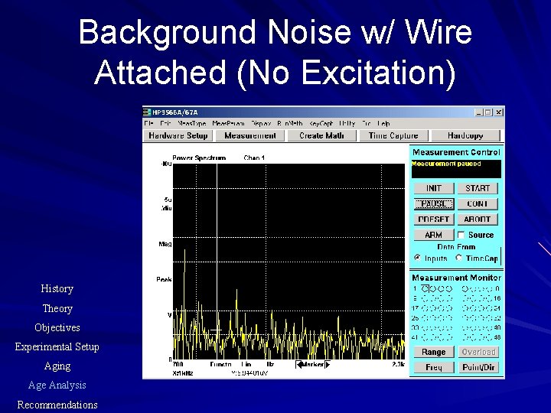Click the Lin axis scale label
The width and height of the screenshot is (551, 413).
tap(246, 365)
